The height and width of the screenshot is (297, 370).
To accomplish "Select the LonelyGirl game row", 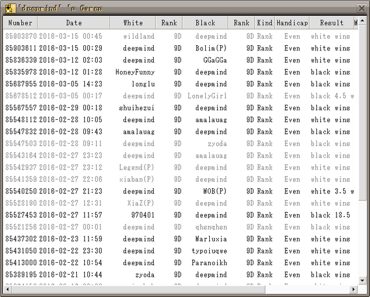I will click(180, 96).
